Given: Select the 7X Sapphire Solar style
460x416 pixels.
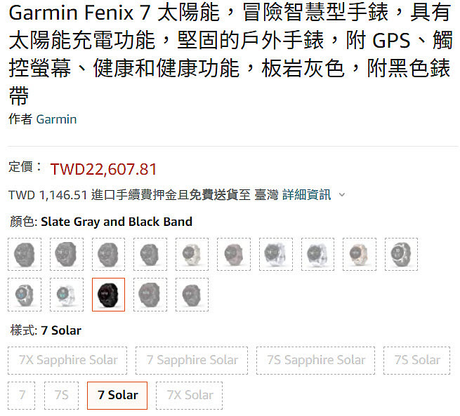Looking at the screenshot, I should [67, 361].
